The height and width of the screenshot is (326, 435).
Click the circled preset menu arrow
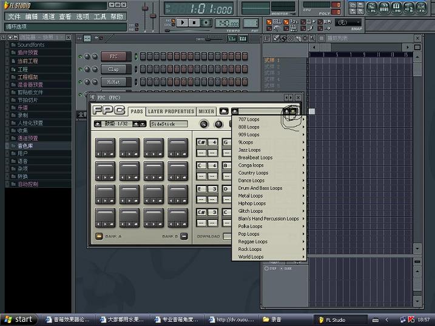[292, 111]
